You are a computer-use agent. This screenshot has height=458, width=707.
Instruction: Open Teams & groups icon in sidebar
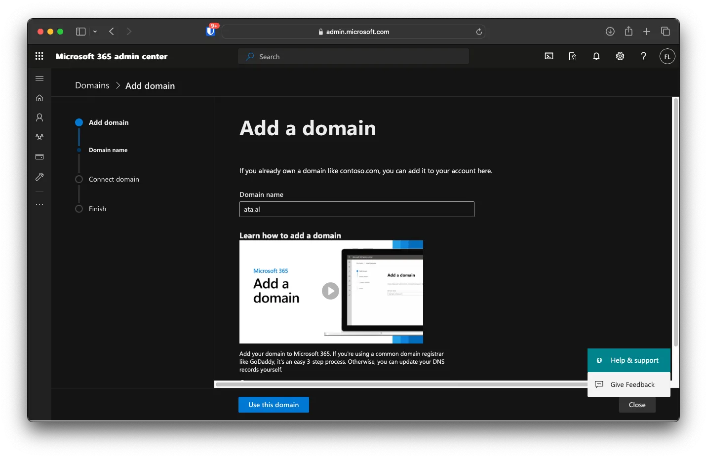[x=39, y=137]
